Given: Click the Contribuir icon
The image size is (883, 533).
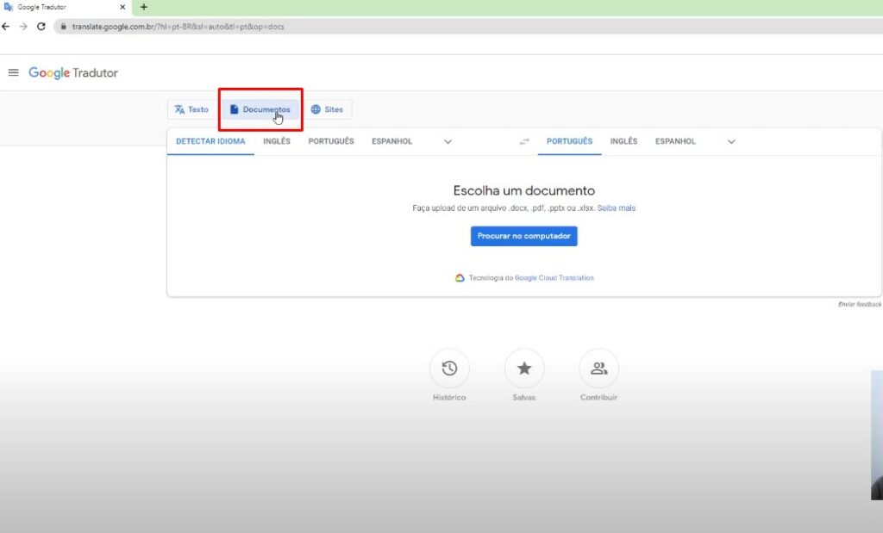Looking at the screenshot, I should (x=598, y=368).
